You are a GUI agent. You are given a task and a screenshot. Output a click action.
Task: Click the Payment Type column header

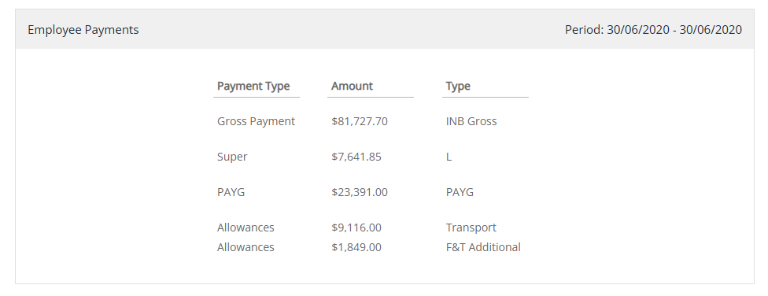point(253,86)
